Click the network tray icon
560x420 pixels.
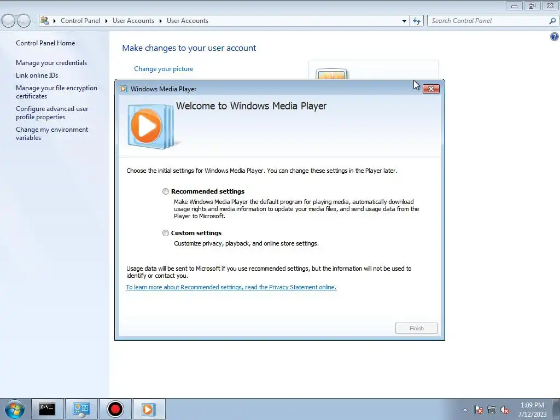point(492,410)
